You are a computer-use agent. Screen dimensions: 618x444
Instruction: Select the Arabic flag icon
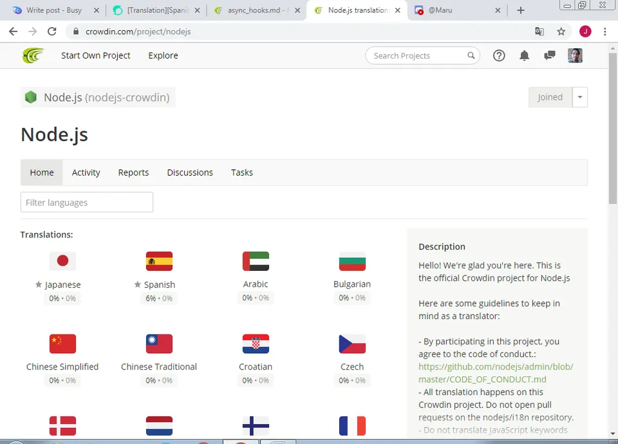(x=256, y=261)
